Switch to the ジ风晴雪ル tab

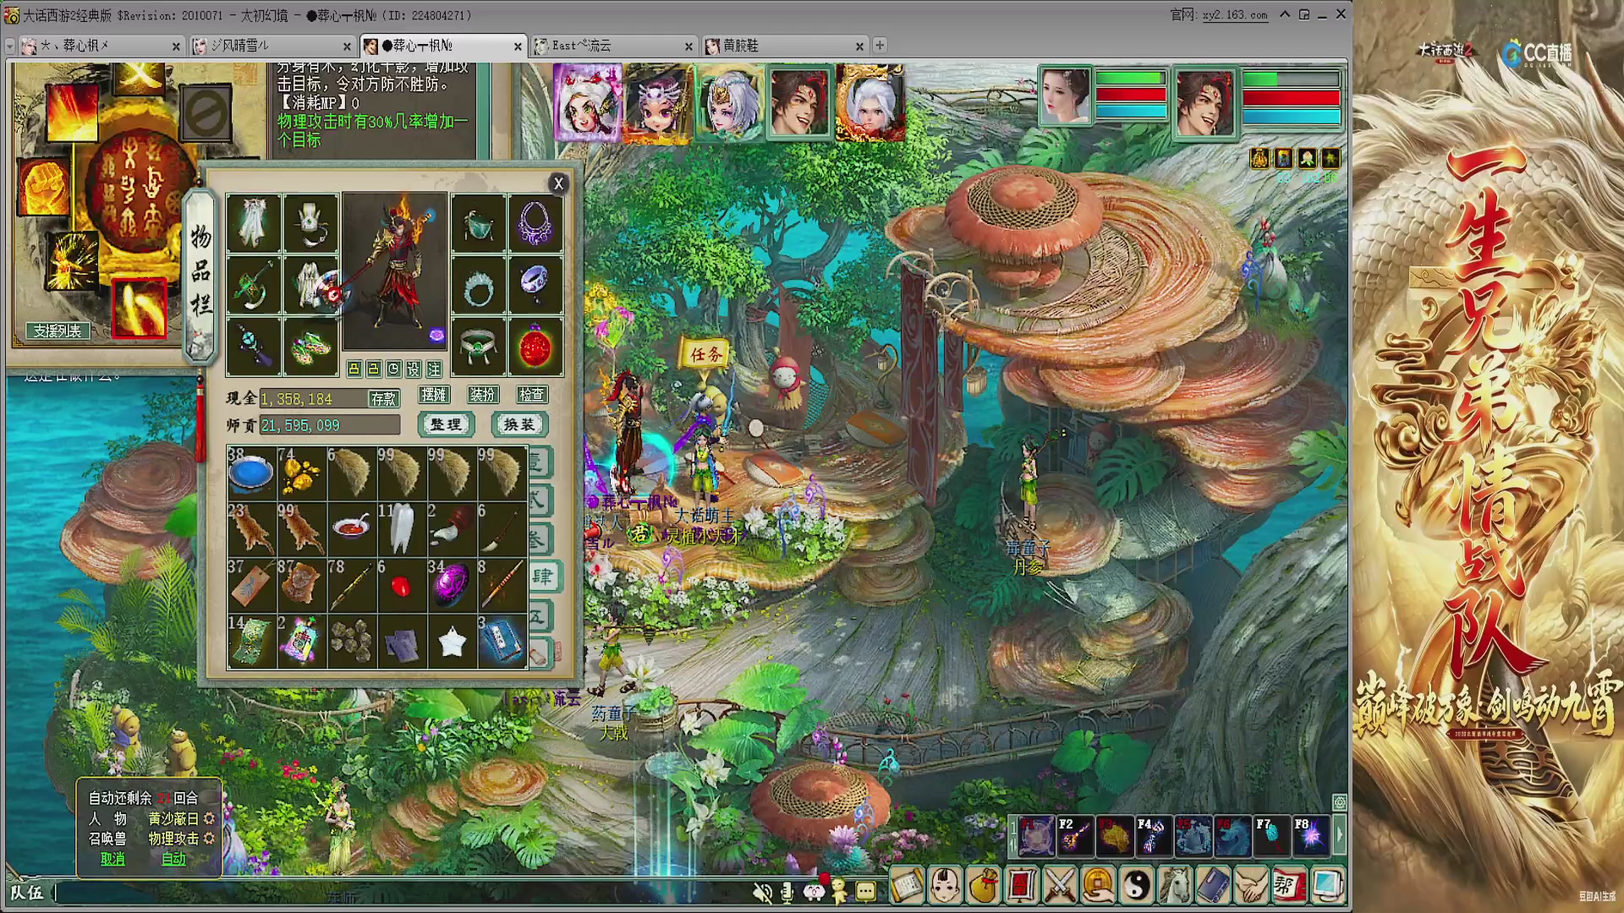(x=271, y=46)
